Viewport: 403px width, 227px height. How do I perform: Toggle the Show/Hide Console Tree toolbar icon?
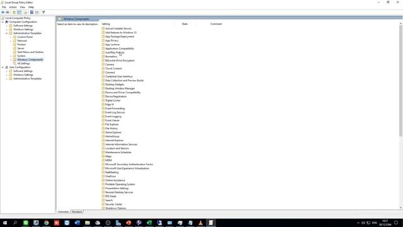click(20, 13)
